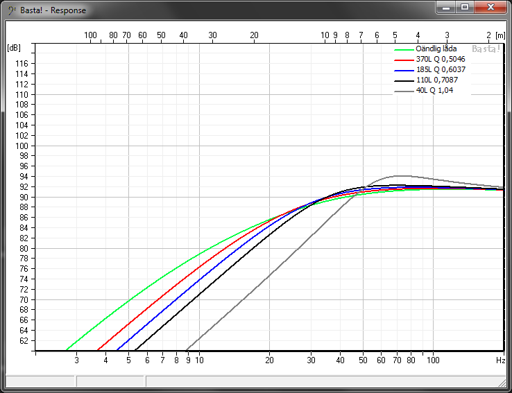
Task: Minimize the Basta! Response window
Action: click(447, 8)
